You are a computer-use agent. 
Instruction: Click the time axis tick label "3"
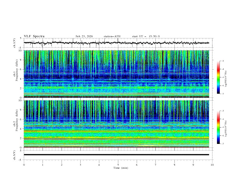pyautogui.click(x=80, y=165)
